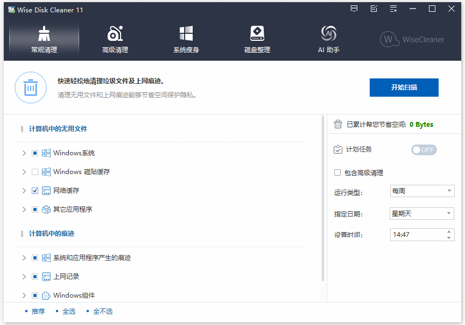Open the AI 助手 feature
Viewport: 465px width, 325px height.
click(328, 38)
